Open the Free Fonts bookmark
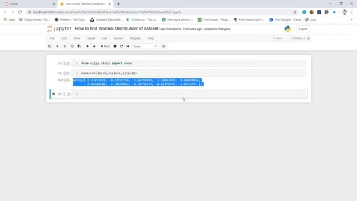 tap(249, 20)
